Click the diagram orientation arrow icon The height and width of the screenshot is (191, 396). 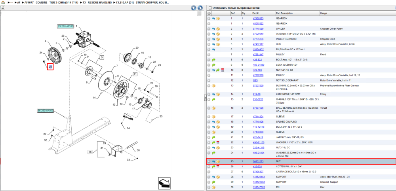click(165, 183)
